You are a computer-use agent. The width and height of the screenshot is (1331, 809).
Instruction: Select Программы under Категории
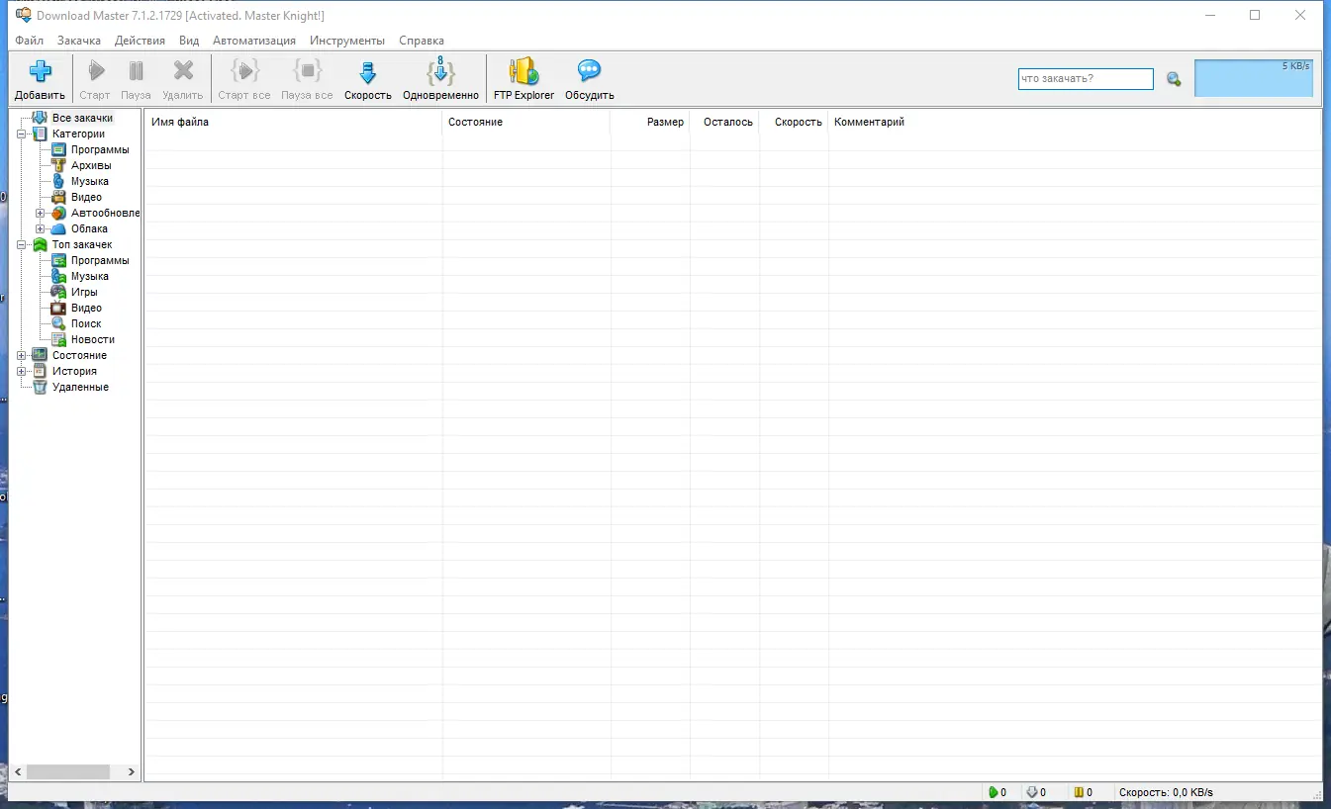[x=100, y=150]
